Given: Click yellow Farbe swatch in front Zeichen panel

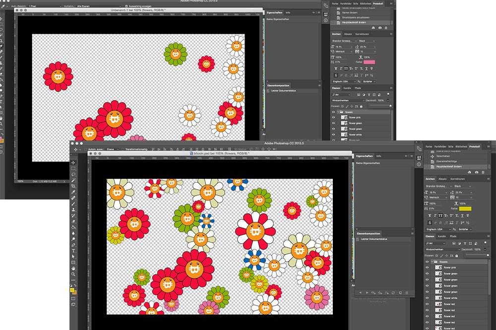Looking at the screenshot, I should tap(465, 208).
